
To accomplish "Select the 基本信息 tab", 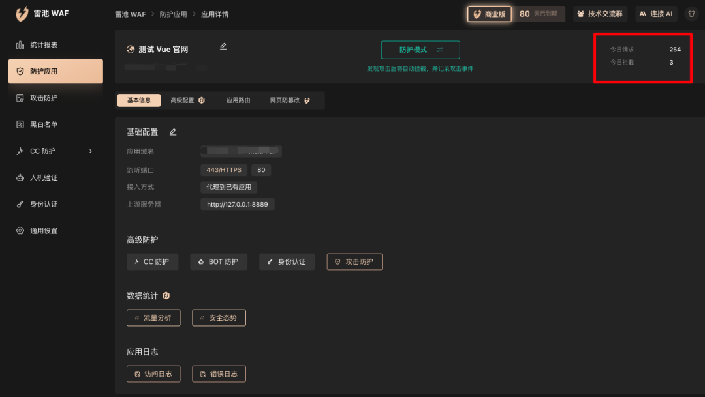I will pyautogui.click(x=139, y=100).
